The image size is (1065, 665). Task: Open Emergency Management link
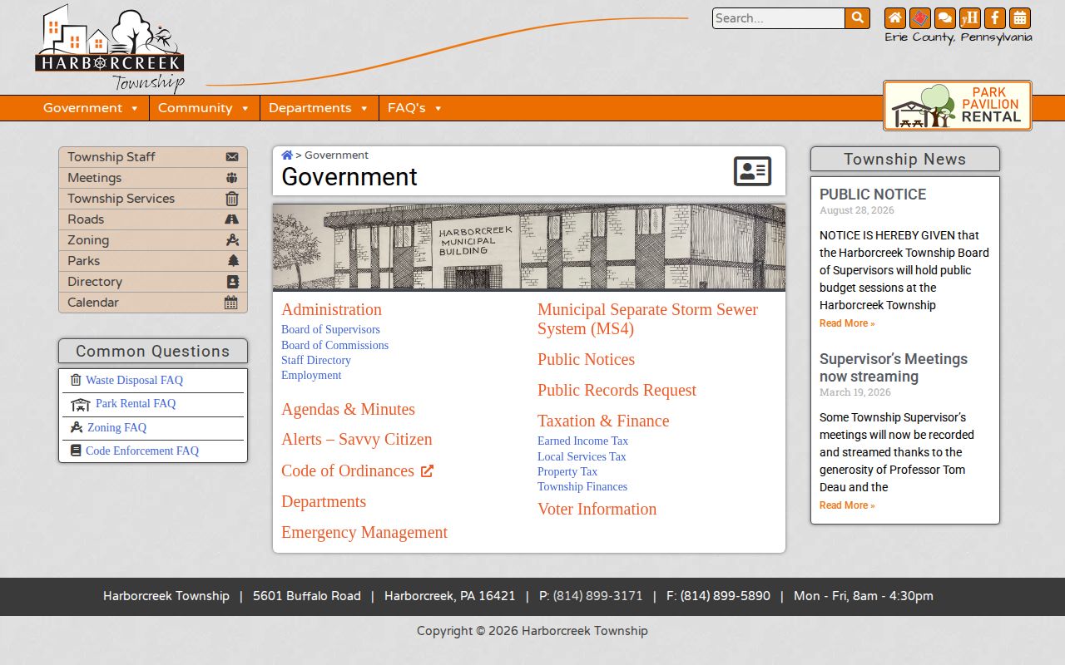pos(364,532)
